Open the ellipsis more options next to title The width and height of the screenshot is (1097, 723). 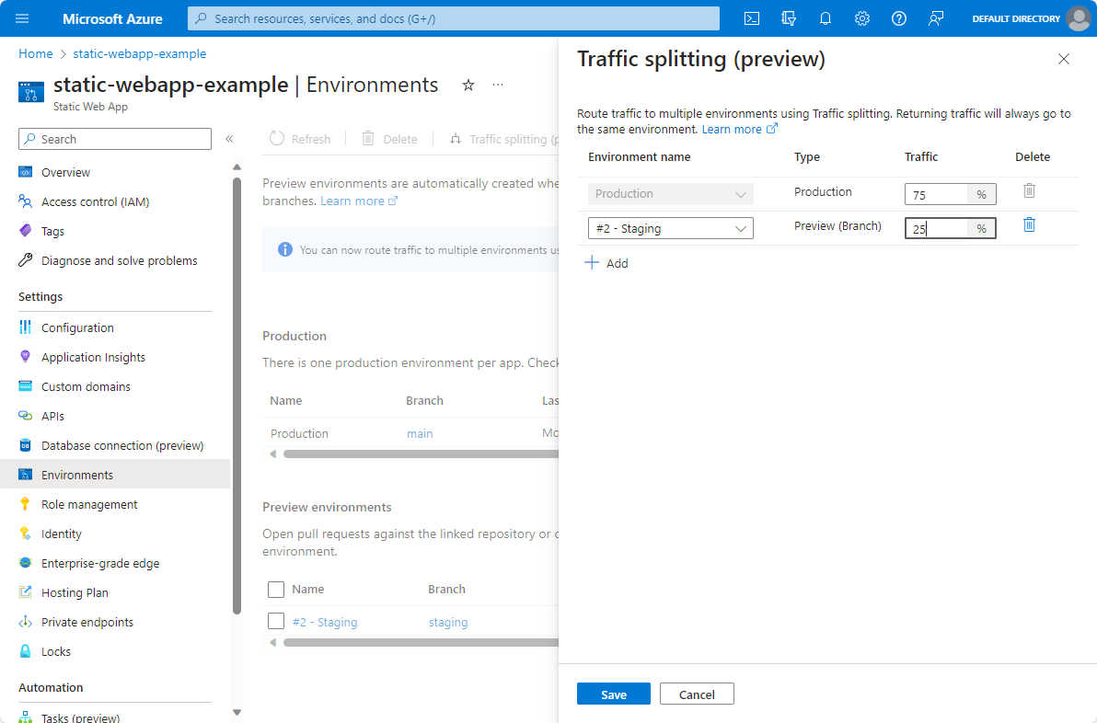pos(498,86)
